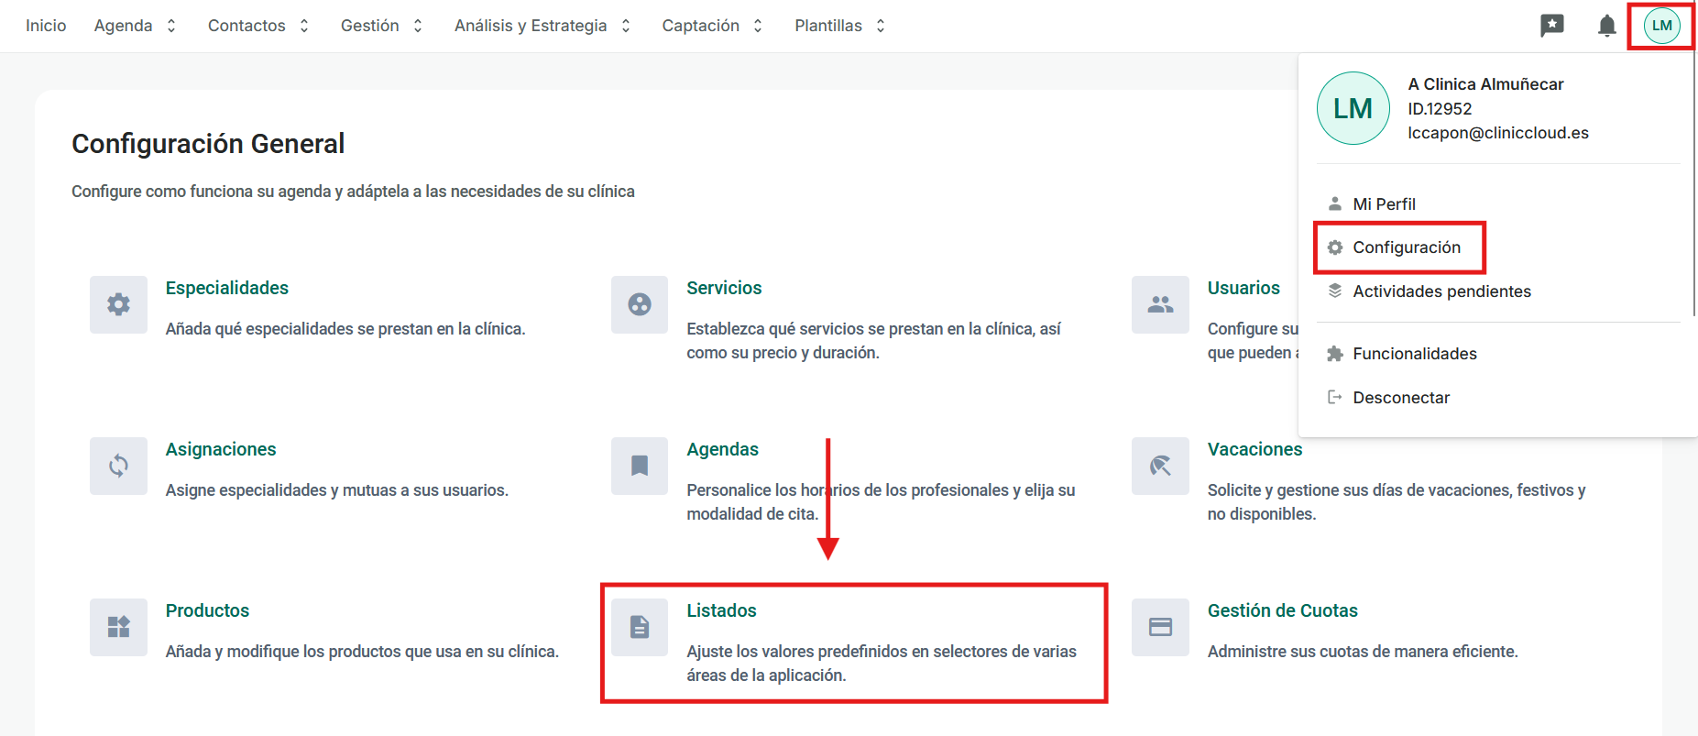This screenshot has height=736, width=1698.
Task: Choose Desconectar from the user menu
Action: click(1400, 398)
